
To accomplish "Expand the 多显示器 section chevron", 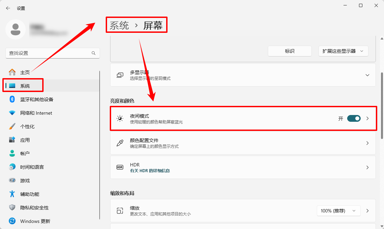I will [x=367, y=75].
